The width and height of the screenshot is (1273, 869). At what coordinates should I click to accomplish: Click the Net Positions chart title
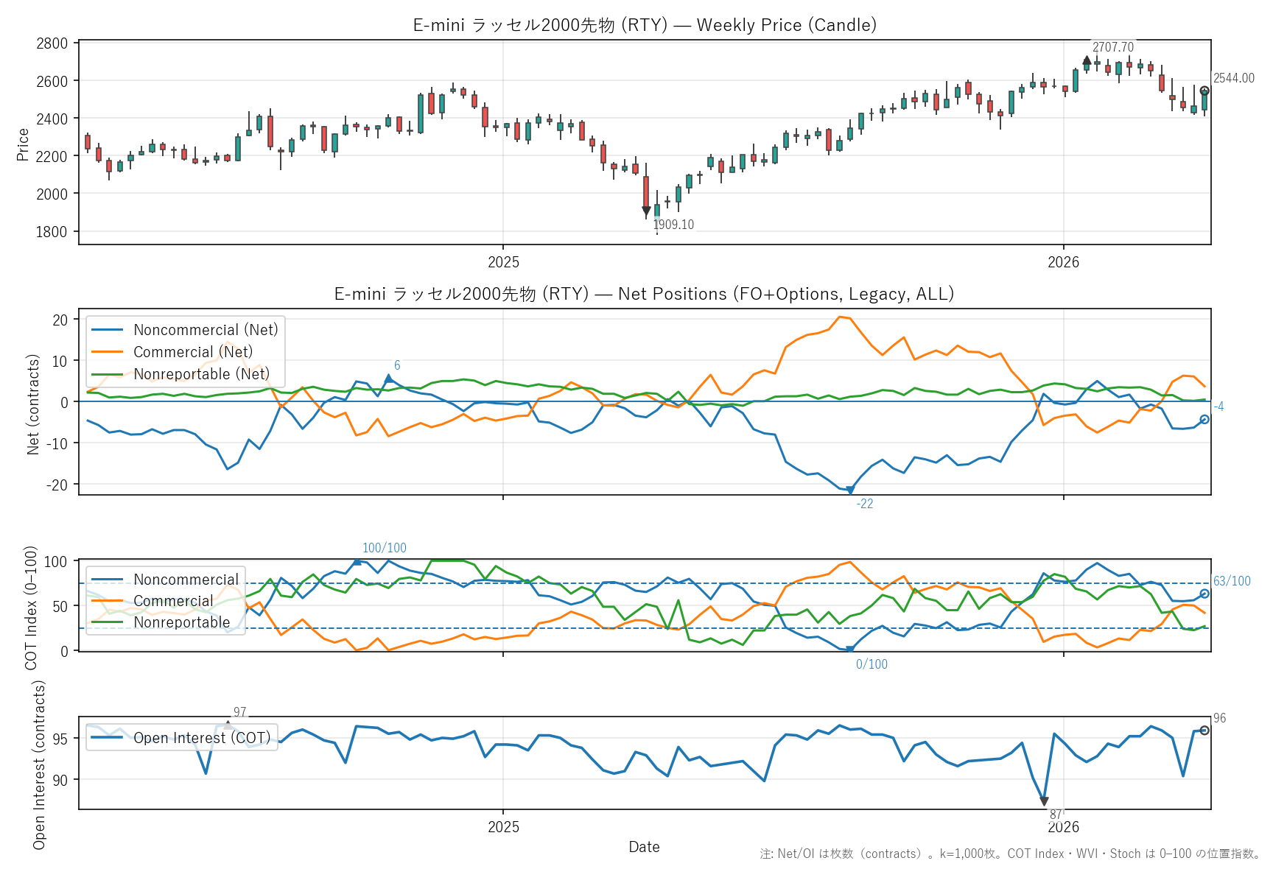pyautogui.click(x=645, y=294)
